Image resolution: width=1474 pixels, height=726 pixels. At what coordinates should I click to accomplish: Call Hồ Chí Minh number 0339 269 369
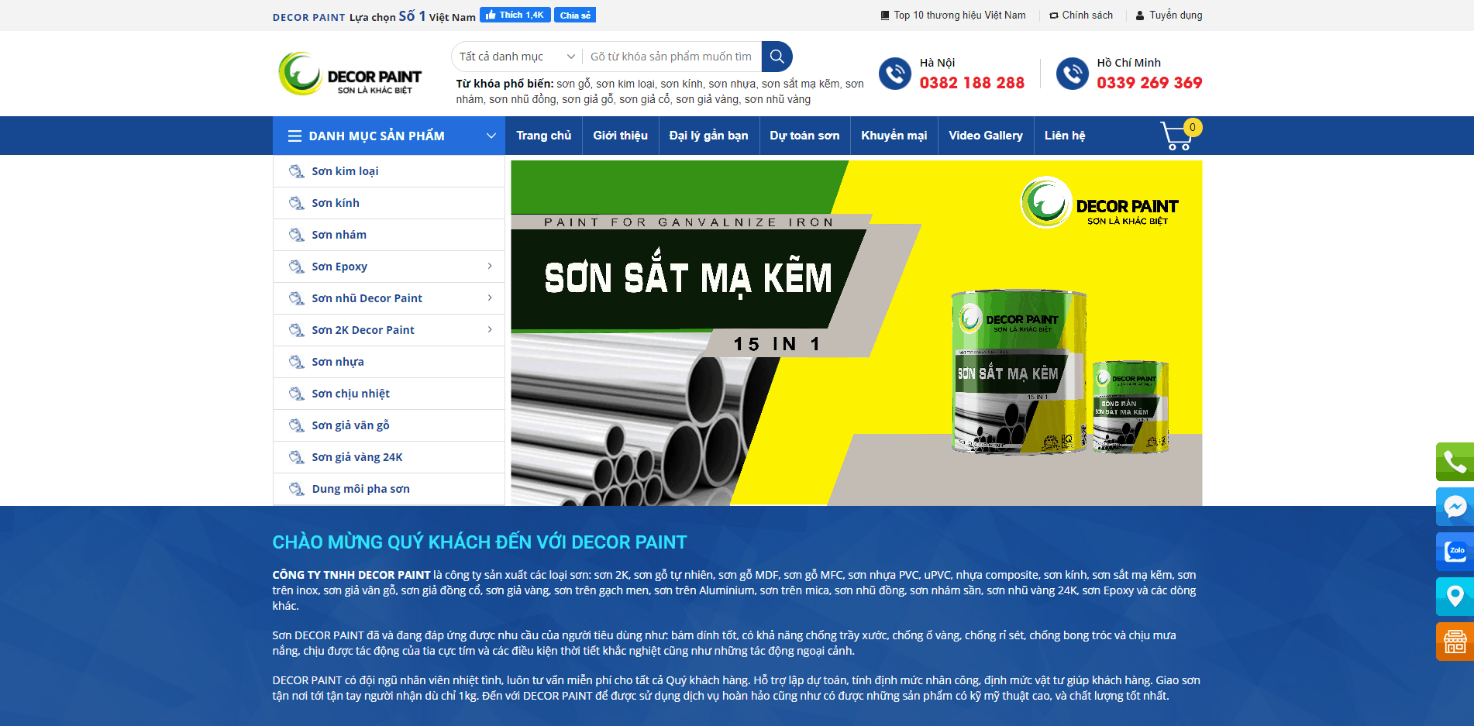[x=1149, y=83]
